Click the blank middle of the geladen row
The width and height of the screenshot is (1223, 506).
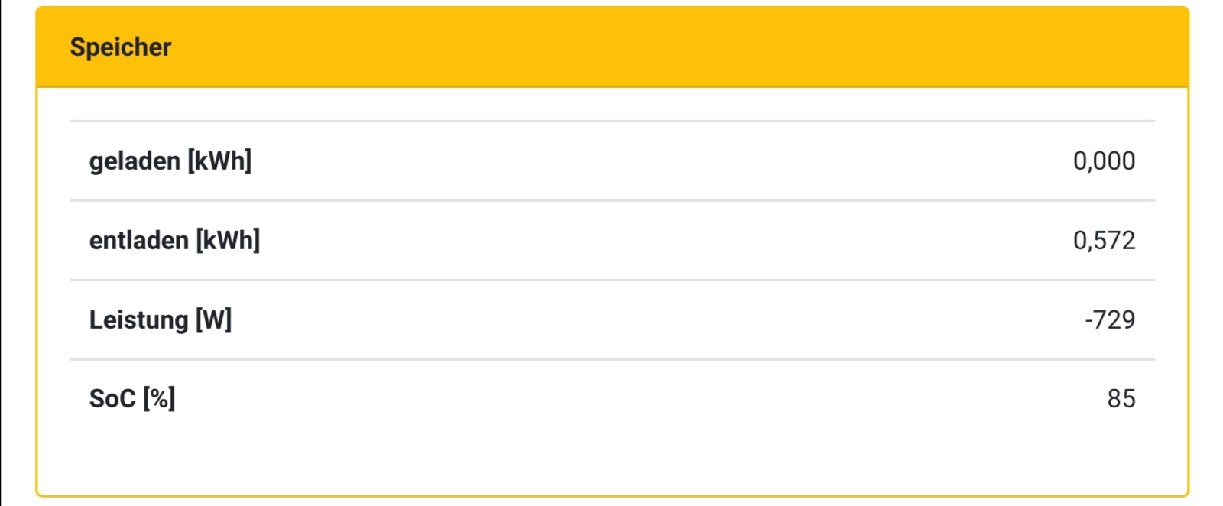tap(611, 161)
